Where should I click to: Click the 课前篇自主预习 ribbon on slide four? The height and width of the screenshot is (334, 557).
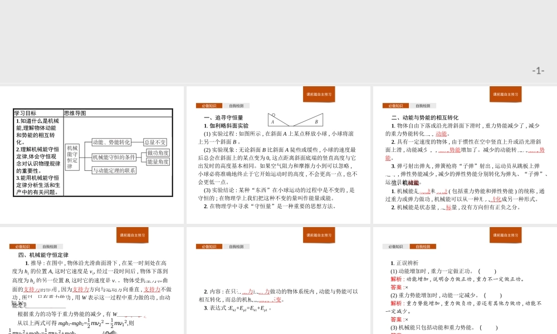click(132, 235)
